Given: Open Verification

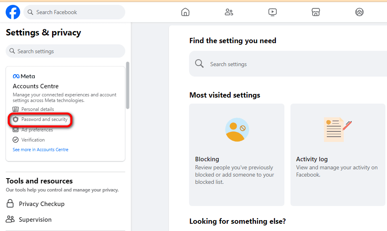Looking at the screenshot, I should click(33, 140).
